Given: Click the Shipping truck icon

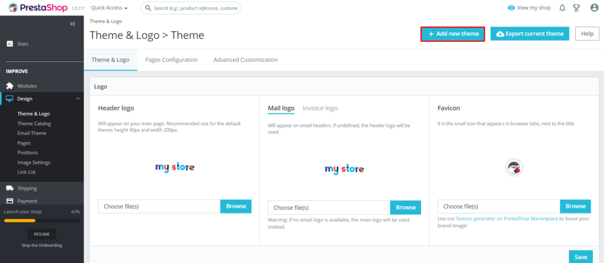Looking at the screenshot, I should pos(9,188).
